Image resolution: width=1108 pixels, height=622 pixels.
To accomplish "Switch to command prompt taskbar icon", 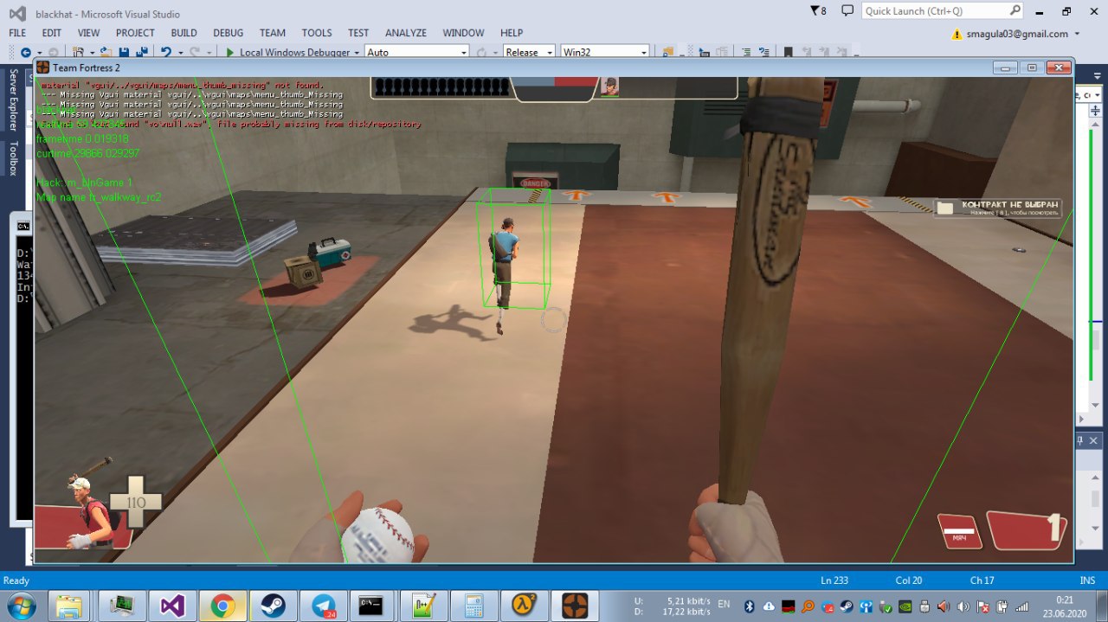I will coord(372,606).
